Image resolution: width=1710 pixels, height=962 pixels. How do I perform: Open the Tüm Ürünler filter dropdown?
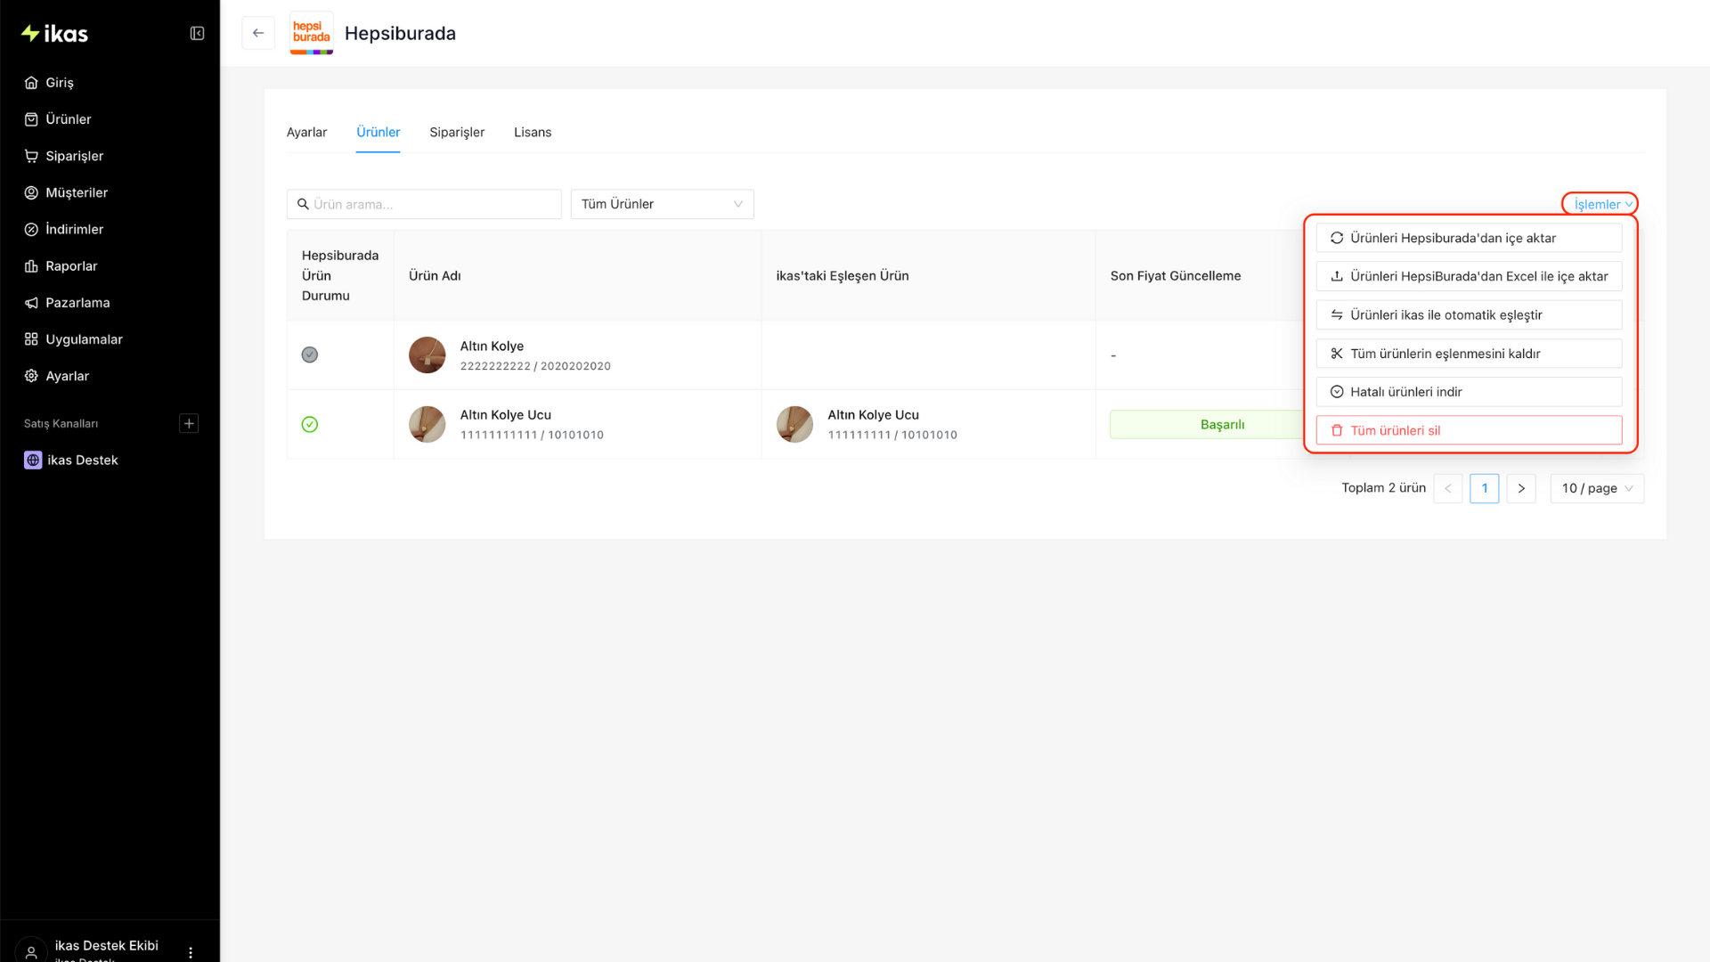[x=662, y=204]
